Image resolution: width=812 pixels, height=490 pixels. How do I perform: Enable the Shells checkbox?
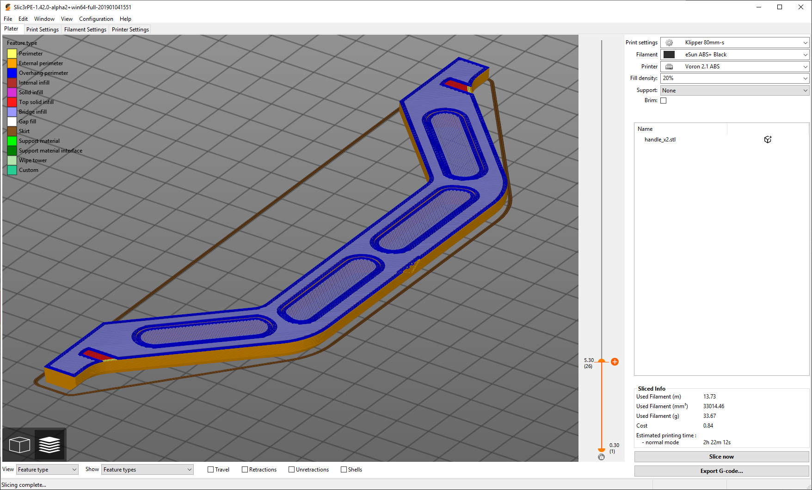(344, 469)
